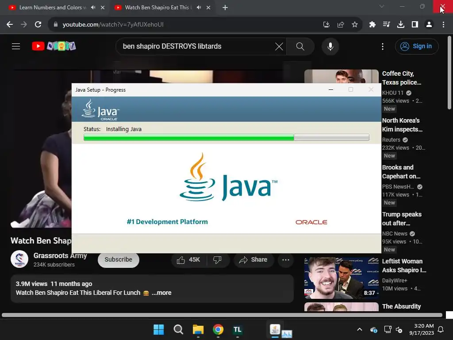Switch to the Learn Numbers and Colors tab
Image resolution: width=453 pixels, height=340 pixels.
(53, 8)
